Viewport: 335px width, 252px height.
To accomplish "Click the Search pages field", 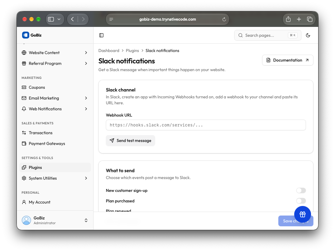I will [x=268, y=35].
